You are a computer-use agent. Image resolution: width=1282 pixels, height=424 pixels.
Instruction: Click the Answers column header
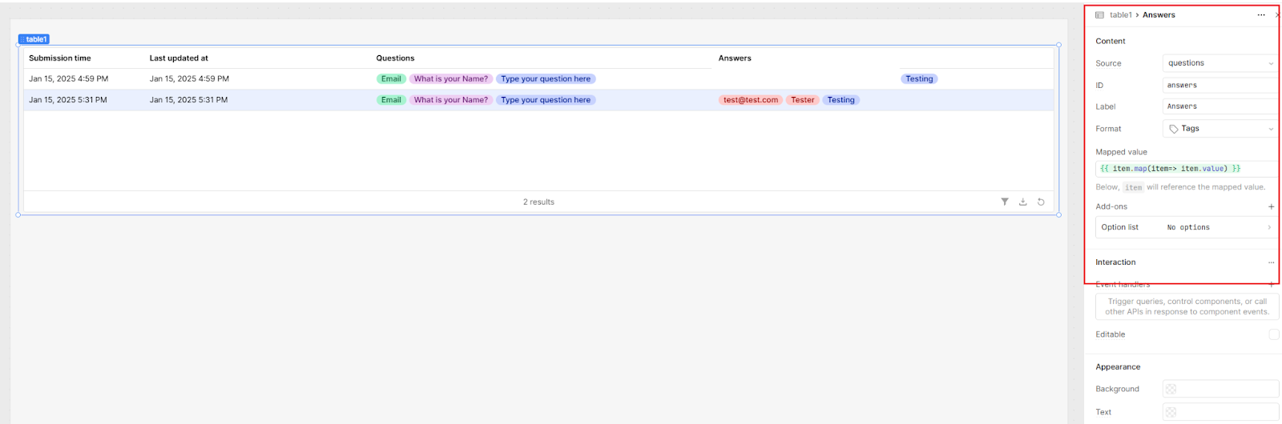tap(735, 58)
